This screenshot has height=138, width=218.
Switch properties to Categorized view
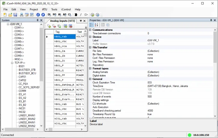pos(91,25)
